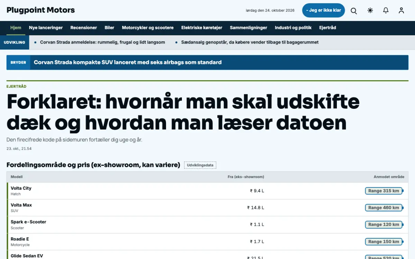Click the 'Jeg er ikke klar' button
The height and width of the screenshot is (259, 415).
tap(323, 10)
